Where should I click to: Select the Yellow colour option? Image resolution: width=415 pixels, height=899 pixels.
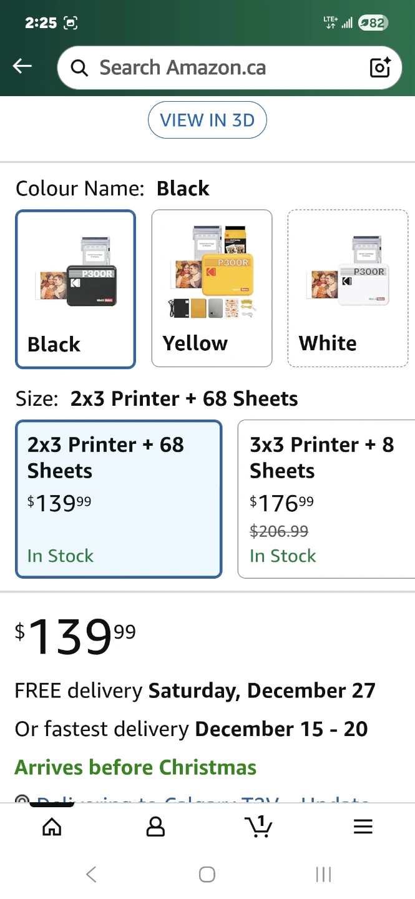click(x=195, y=343)
